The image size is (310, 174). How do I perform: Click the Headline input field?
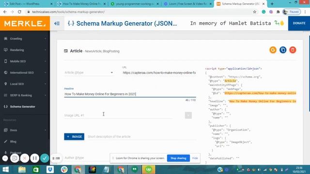tap(130, 94)
